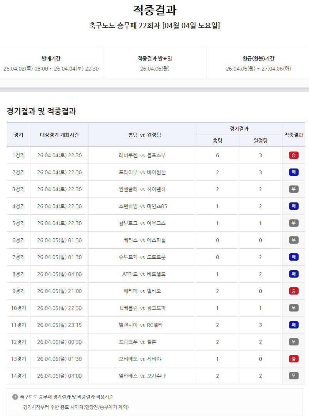Click the red 승 badge for 헤타페 vs 빌바오
The image size is (309, 416).
(294, 291)
